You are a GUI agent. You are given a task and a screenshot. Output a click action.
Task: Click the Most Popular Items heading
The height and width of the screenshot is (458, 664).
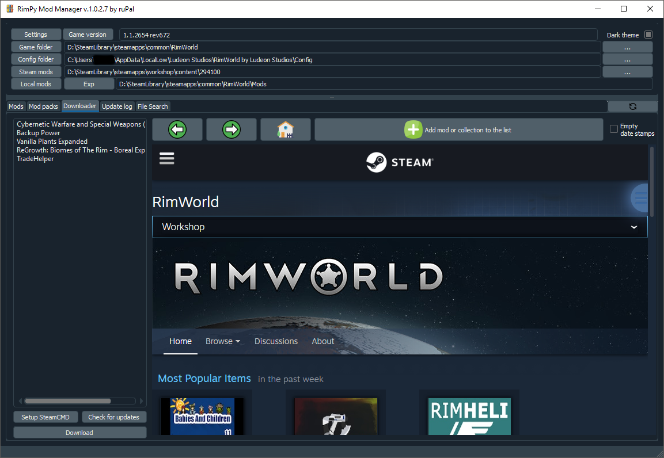pyautogui.click(x=204, y=379)
